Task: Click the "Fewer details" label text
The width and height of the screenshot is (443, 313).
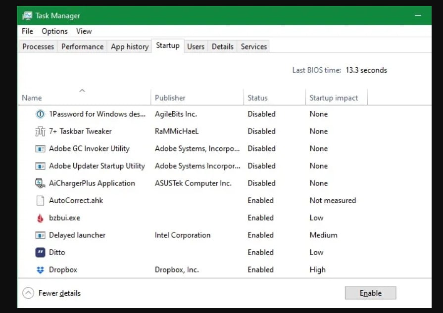Action: coord(59,293)
